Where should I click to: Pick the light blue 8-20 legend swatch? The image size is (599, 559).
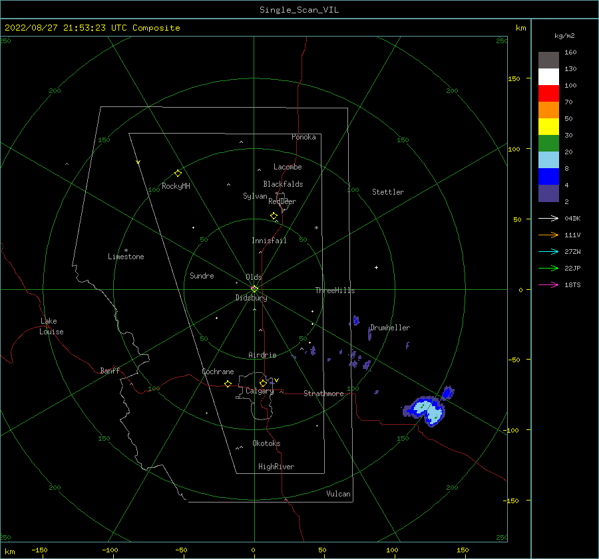tap(548, 160)
